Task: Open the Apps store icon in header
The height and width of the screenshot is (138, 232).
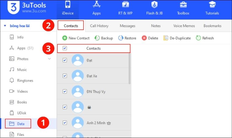Action: (x=96, y=4)
